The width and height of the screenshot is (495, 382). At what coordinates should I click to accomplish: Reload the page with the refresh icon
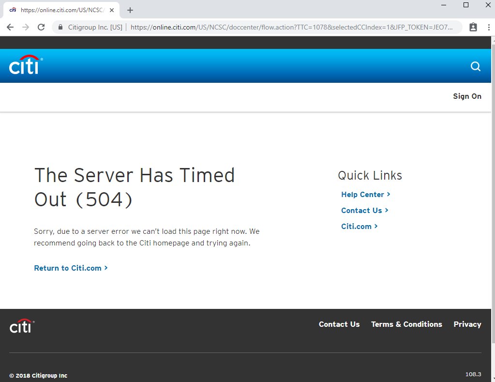[x=41, y=27]
